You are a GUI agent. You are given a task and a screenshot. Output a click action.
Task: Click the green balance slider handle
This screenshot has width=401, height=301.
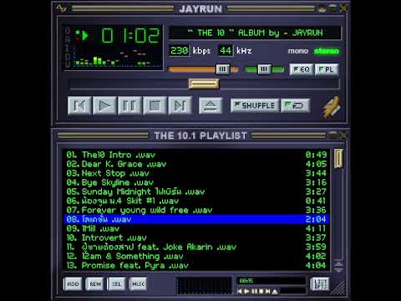tap(264, 69)
